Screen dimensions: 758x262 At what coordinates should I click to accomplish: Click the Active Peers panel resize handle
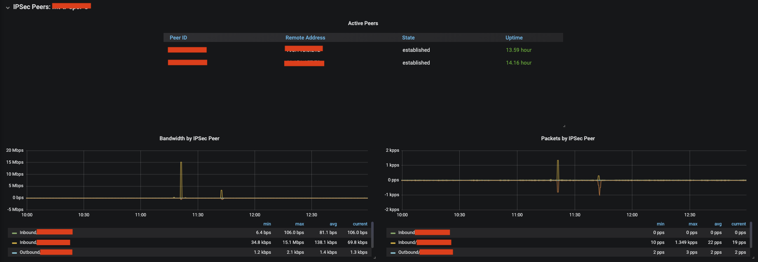tap(564, 126)
